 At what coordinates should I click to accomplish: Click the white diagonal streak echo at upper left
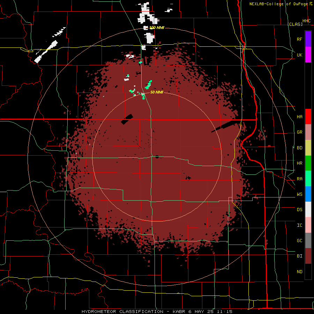pyautogui.click(x=46, y=52)
